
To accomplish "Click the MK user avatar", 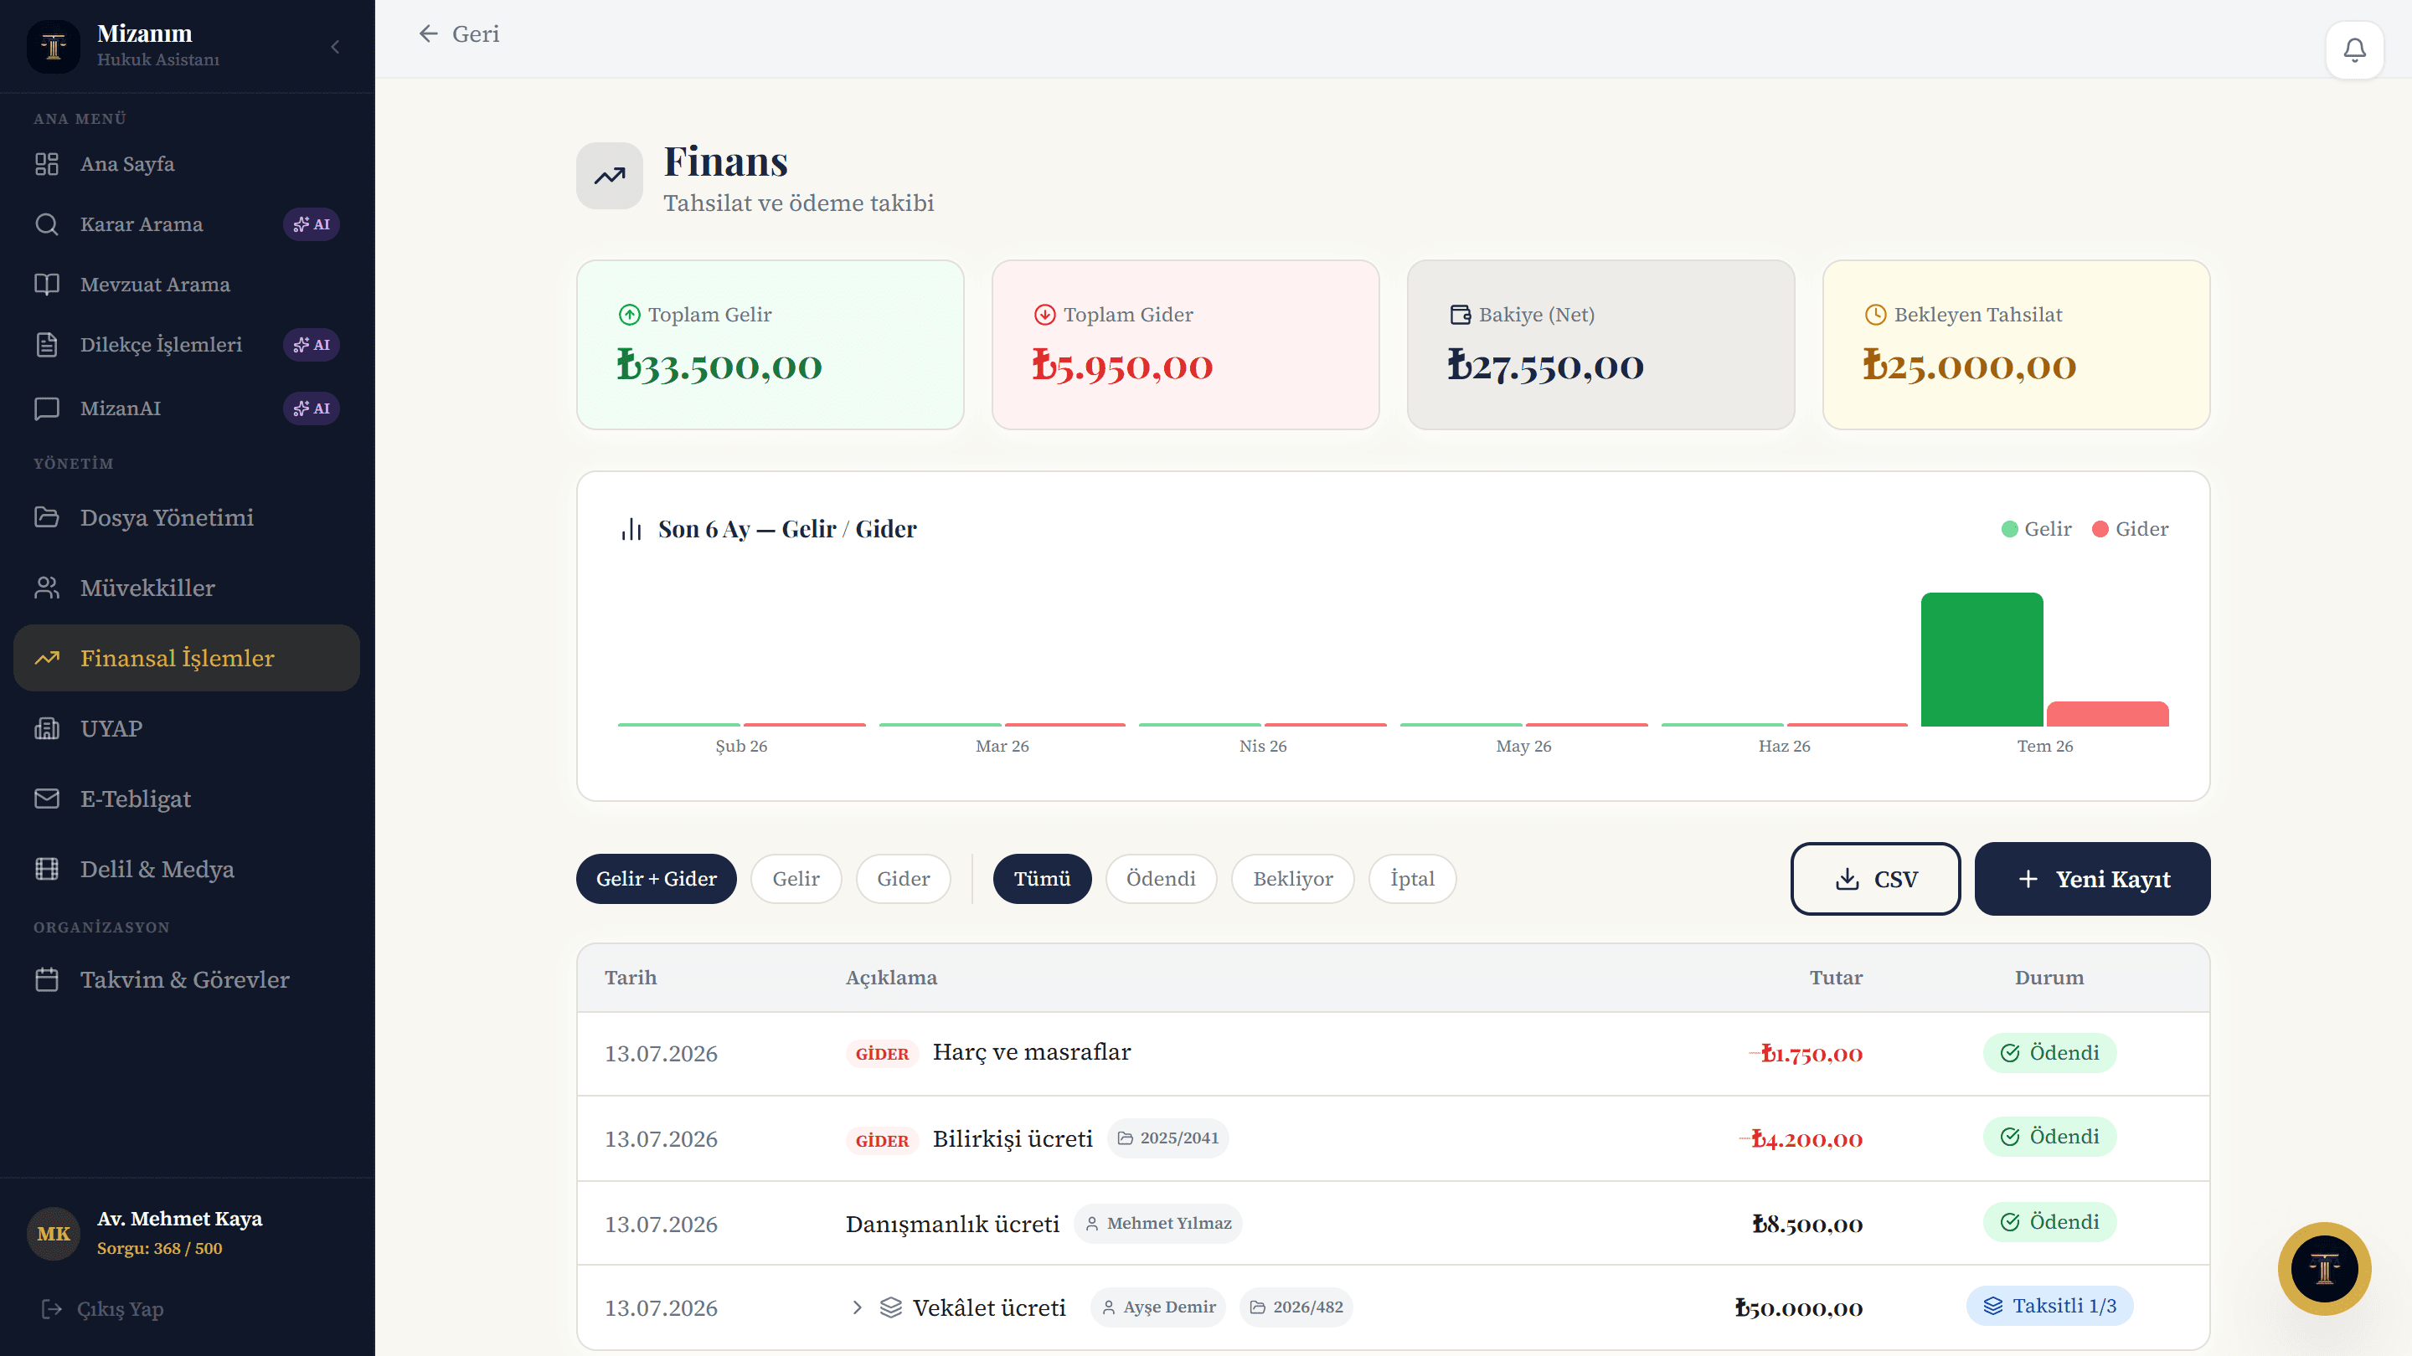I will tap(54, 1234).
